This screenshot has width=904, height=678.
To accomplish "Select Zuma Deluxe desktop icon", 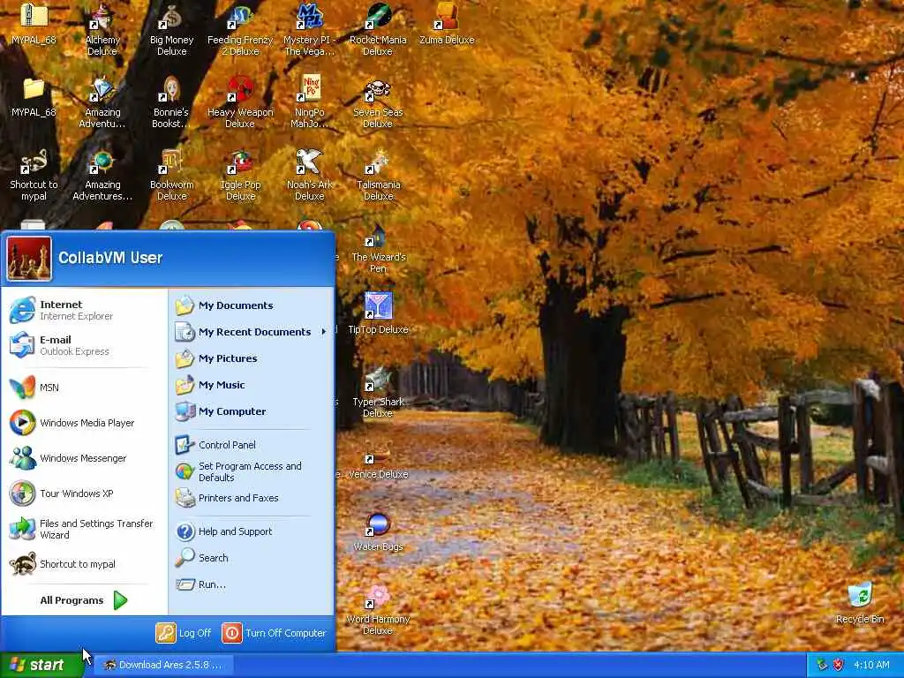I will coord(447,24).
